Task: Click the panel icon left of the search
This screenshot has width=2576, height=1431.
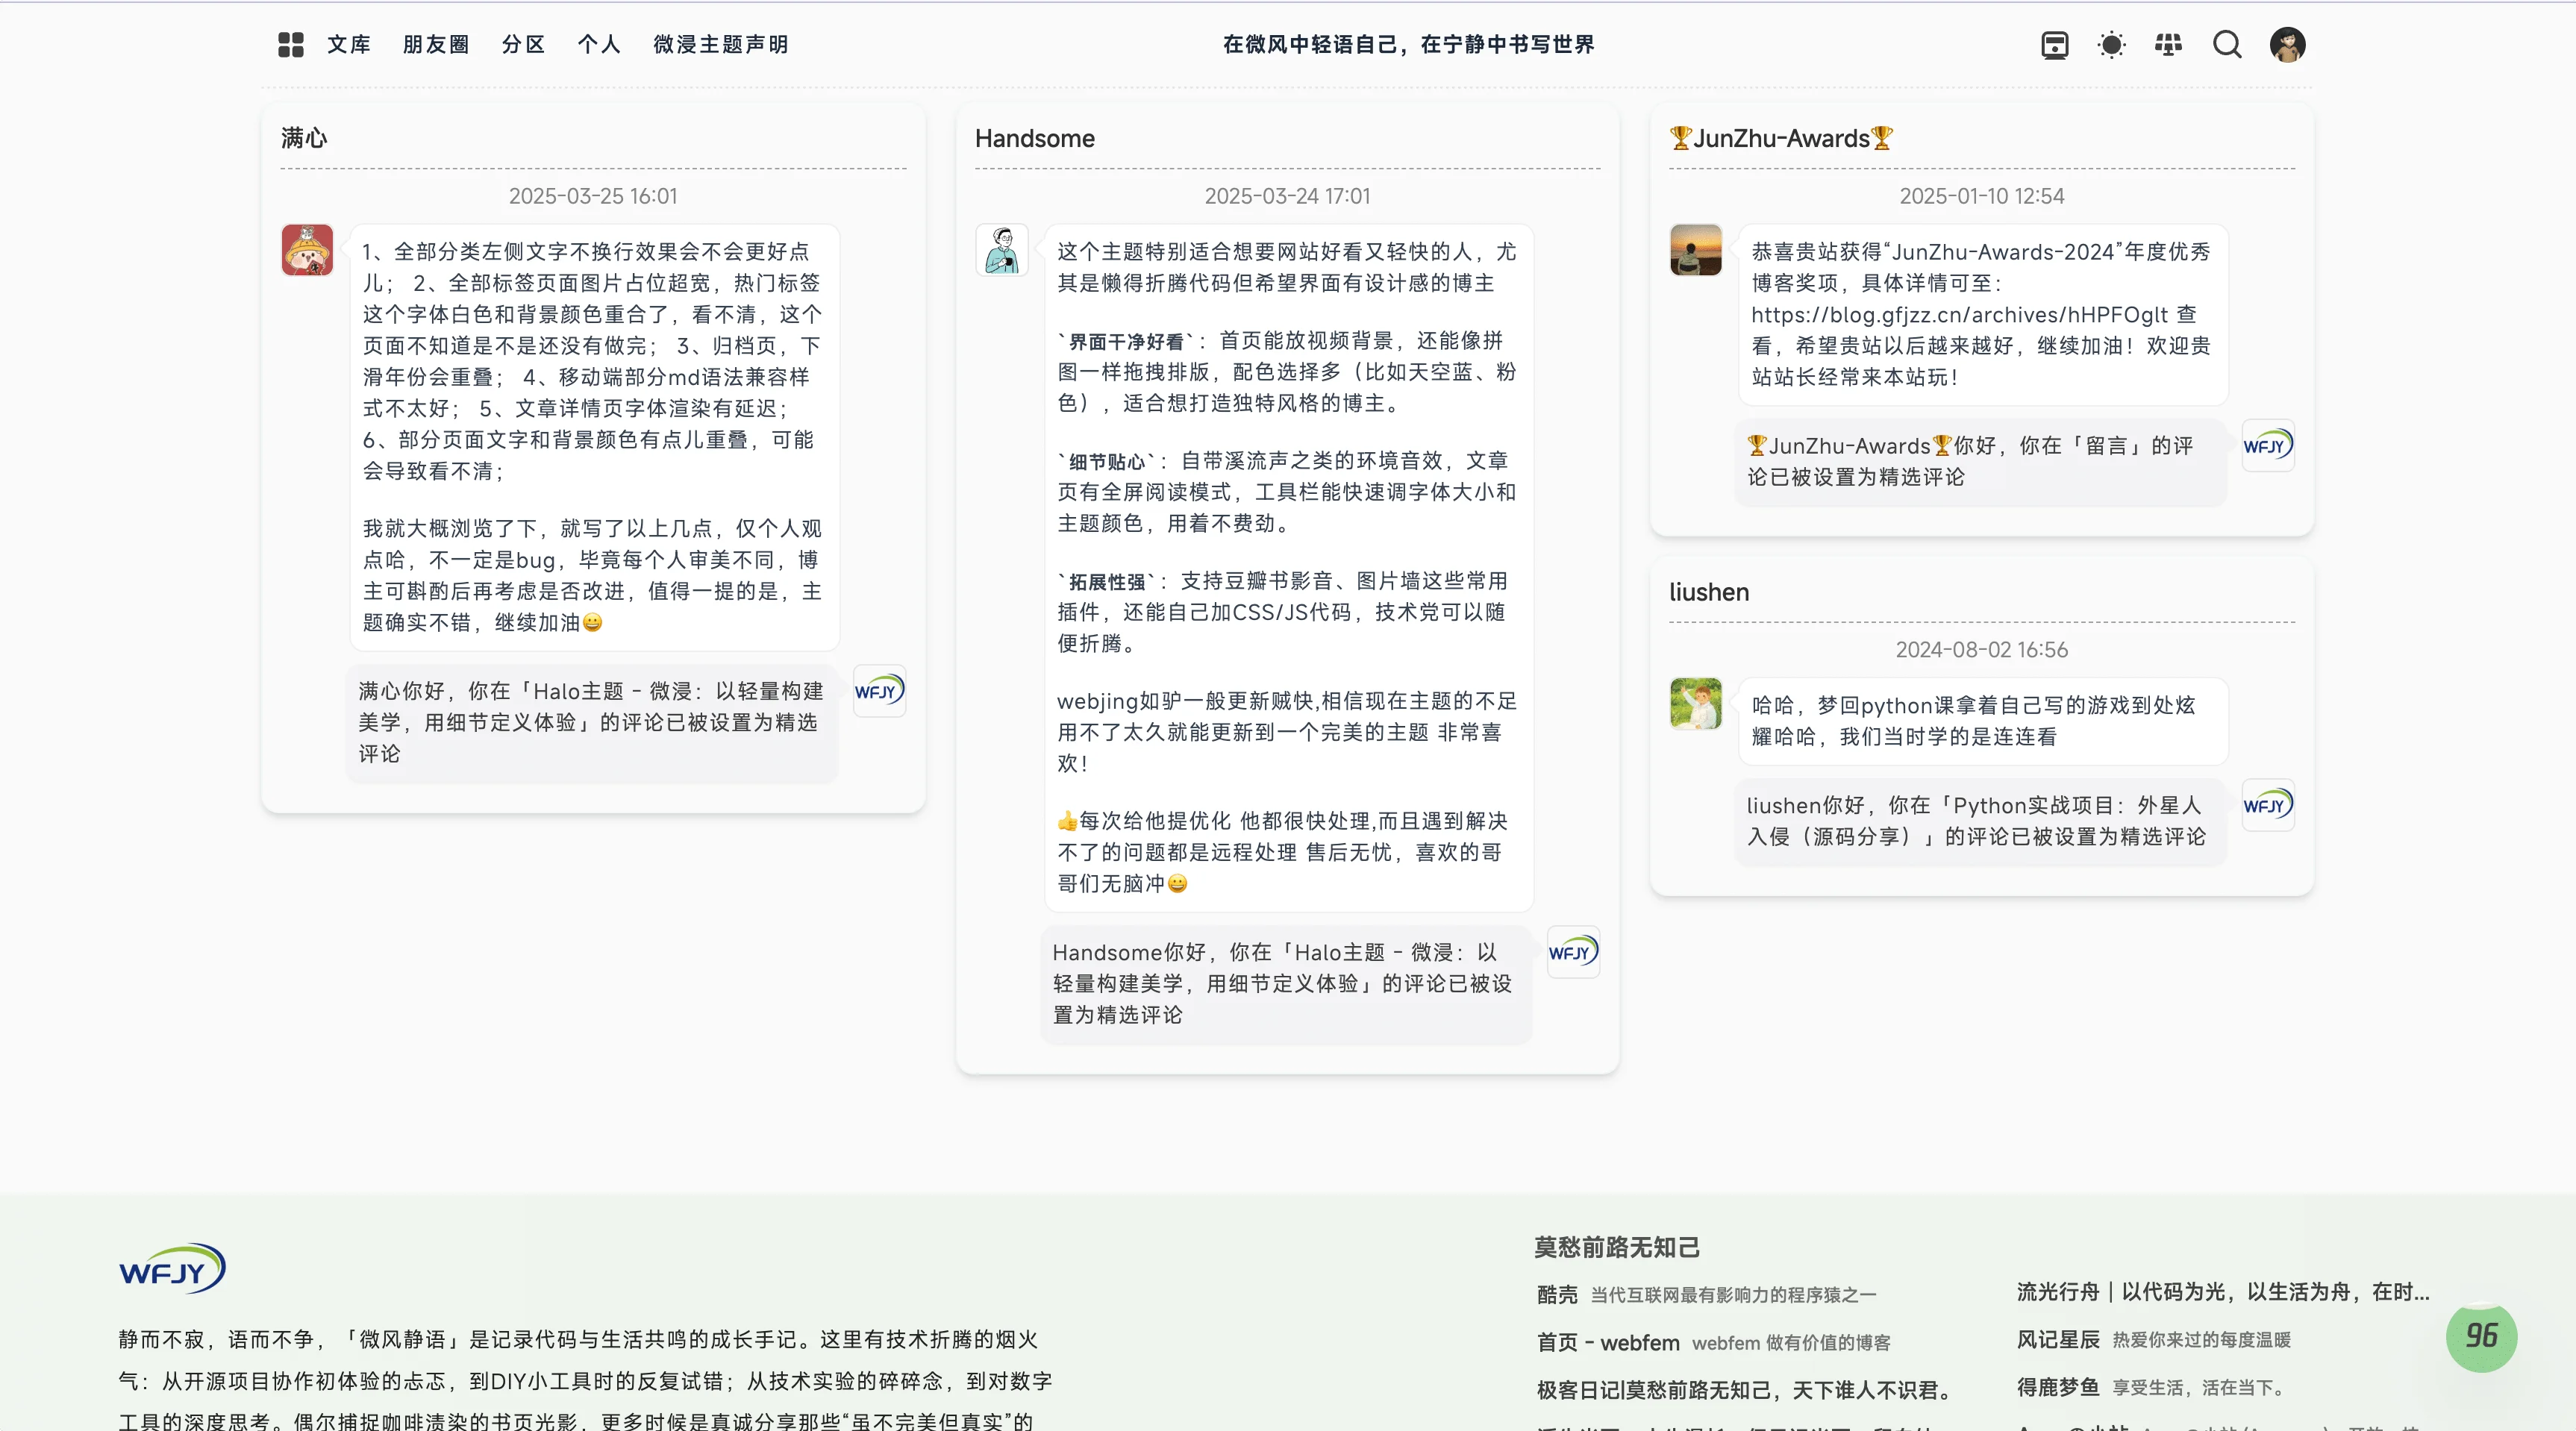Action: [x=2169, y=45]
